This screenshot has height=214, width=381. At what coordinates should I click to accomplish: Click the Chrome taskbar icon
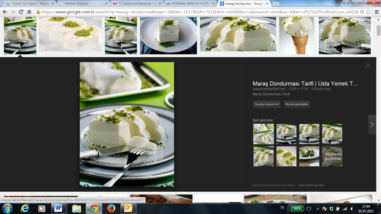pos(94,208)
